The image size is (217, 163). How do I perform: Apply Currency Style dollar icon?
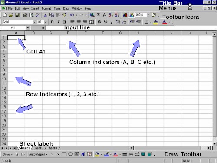99,22
